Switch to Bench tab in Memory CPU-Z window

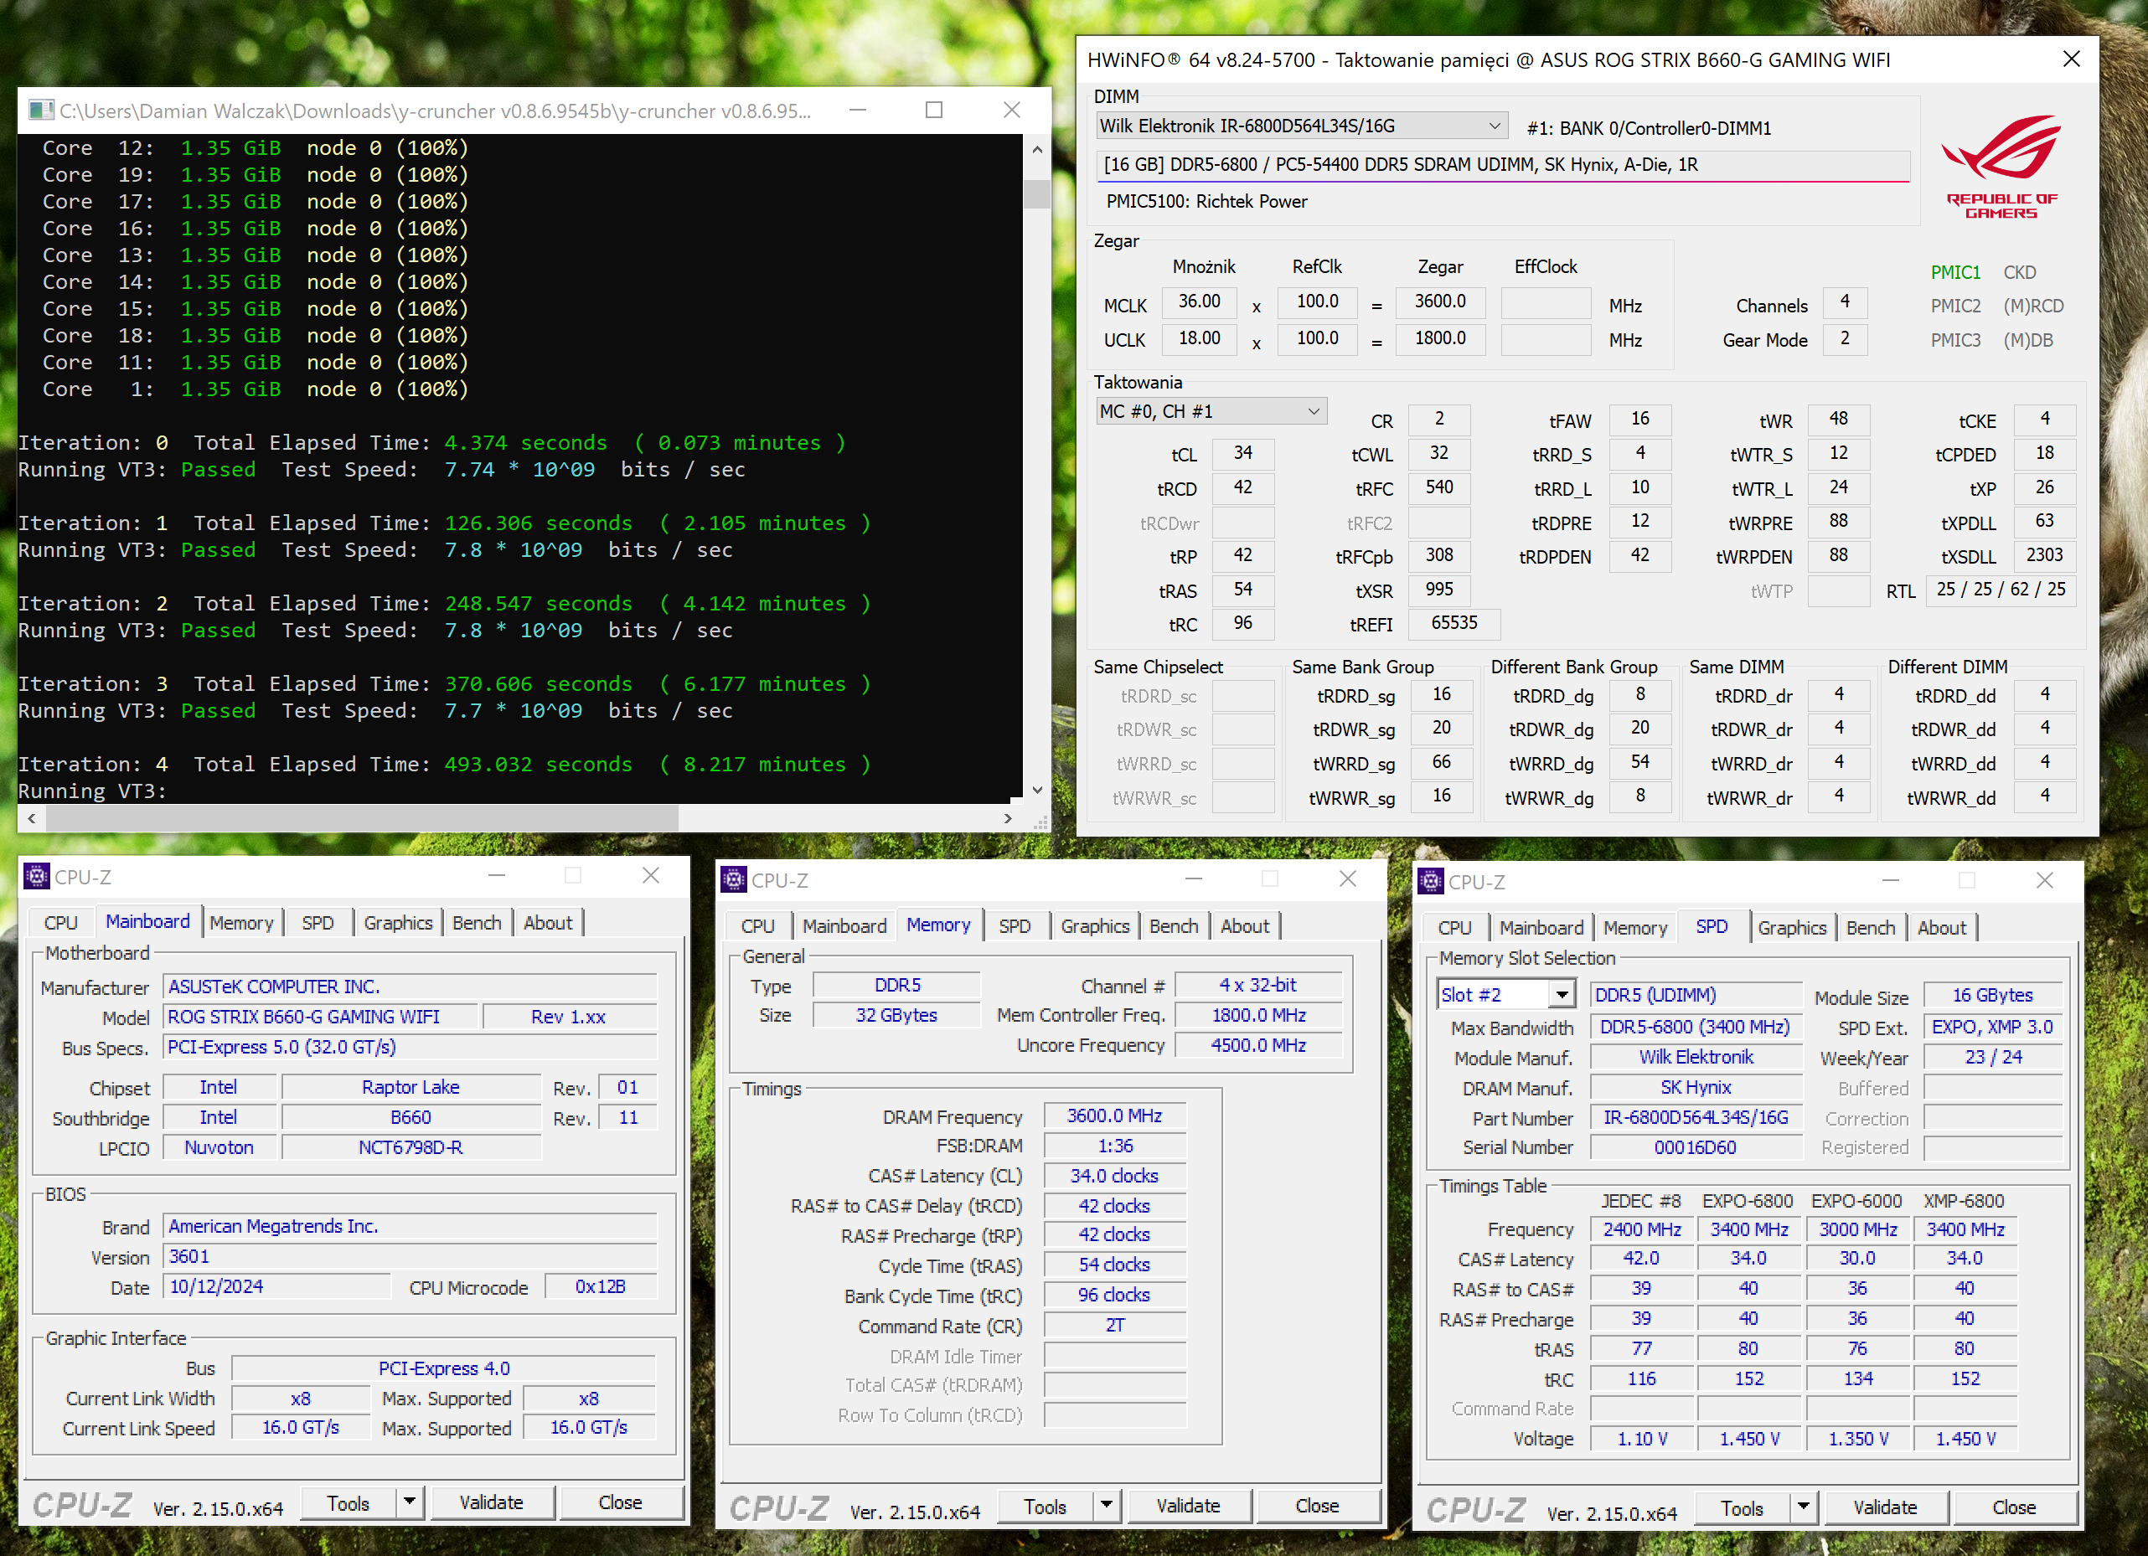1174,925
